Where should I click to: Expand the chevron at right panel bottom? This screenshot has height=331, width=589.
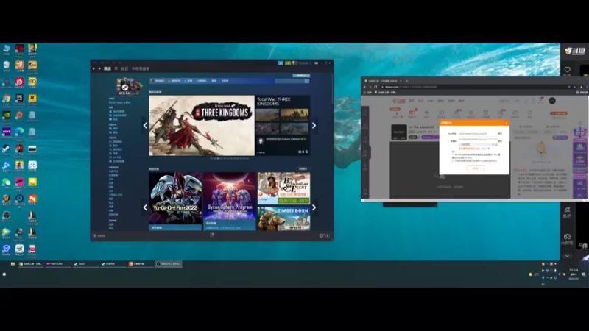(x=567, y=256)
